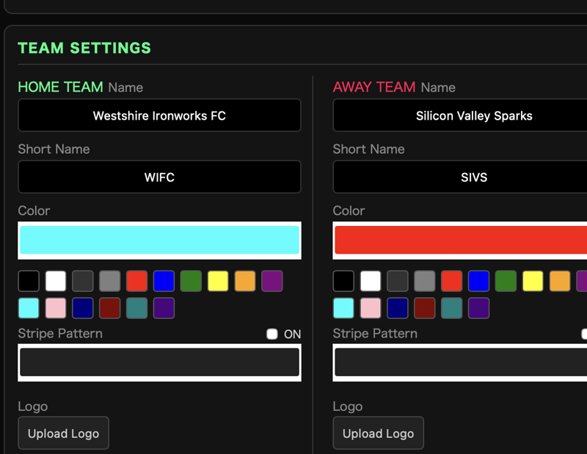The width and height of the screenshot is (587, 454).
Task: Enable the home team stripe pattern checkbox
Action: (x=272, y=334)
